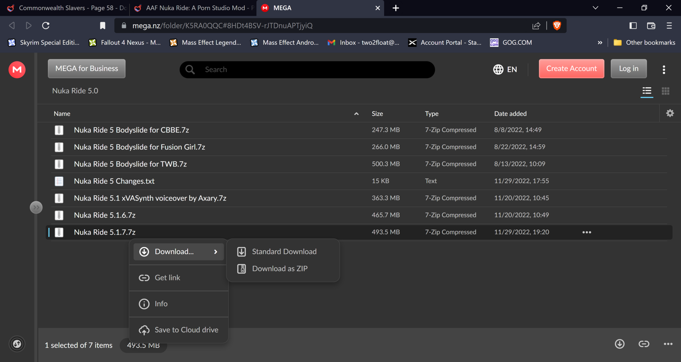Click Info in context menu
681x362 pixels.
(x=179, y=304)
